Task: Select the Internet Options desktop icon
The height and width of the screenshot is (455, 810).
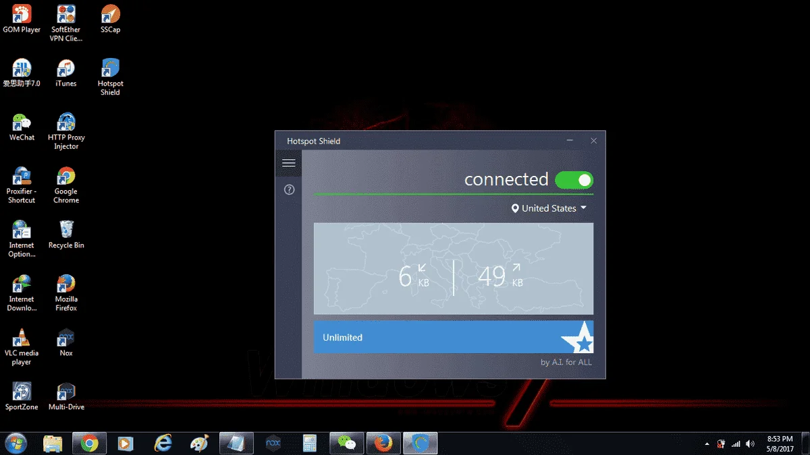Action: click(x=22, y=239)
